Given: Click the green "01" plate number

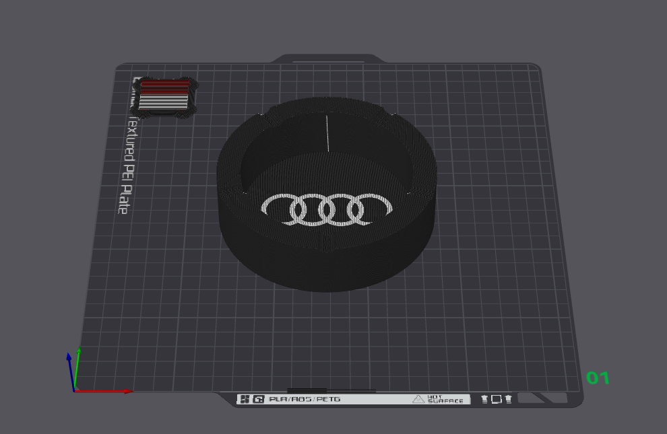Looking at the screenshot, I should point(598,378).
